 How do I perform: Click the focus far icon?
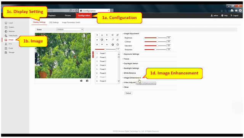click(118, 40)
